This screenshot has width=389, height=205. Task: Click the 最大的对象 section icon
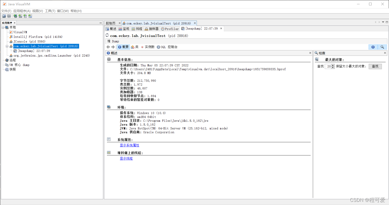click(x=317, y=59)
